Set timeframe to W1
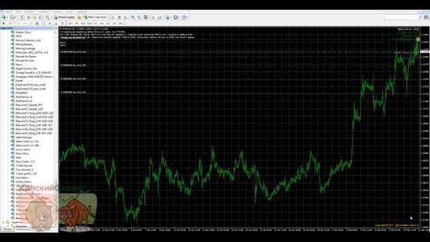 [114, 24]
